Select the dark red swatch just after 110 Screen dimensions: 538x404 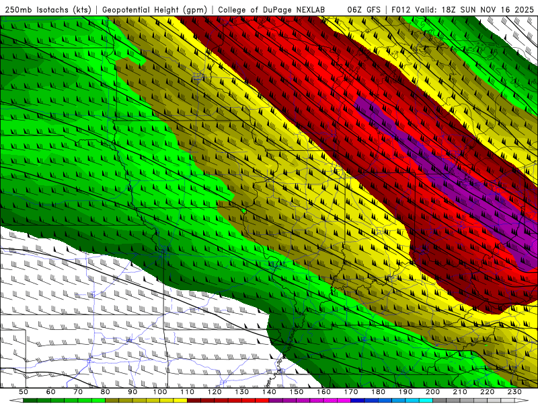point(194,401)
